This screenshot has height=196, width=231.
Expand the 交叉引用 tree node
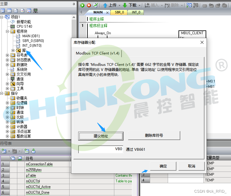[x=7, y=74]
